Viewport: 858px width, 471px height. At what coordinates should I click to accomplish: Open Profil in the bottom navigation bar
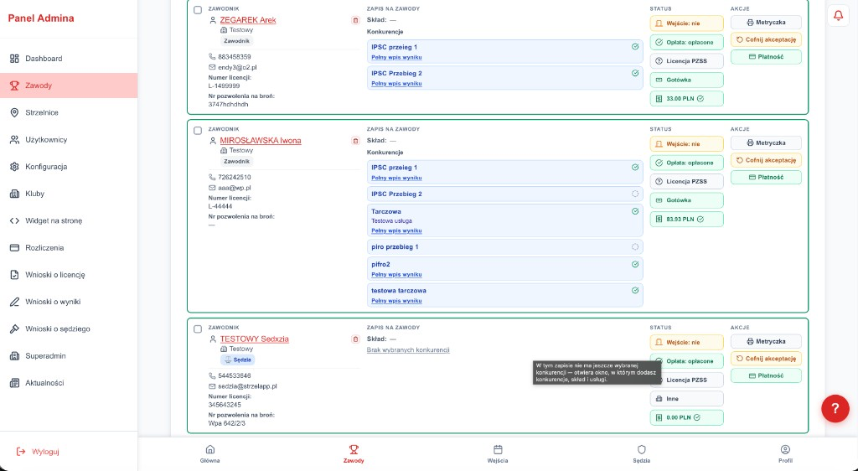[x=785, y=453]
